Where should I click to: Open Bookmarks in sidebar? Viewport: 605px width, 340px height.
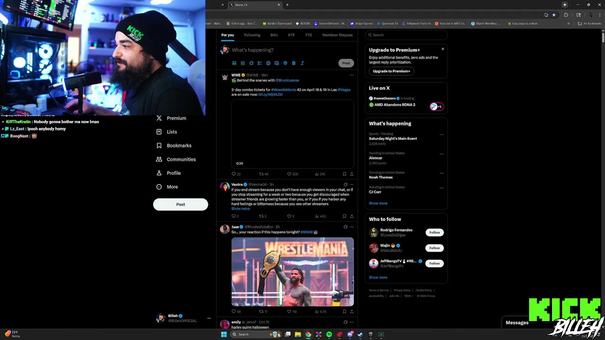click(x=173, y=145)
